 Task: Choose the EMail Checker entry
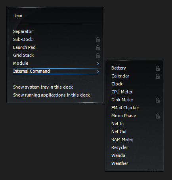click(134, 108)
